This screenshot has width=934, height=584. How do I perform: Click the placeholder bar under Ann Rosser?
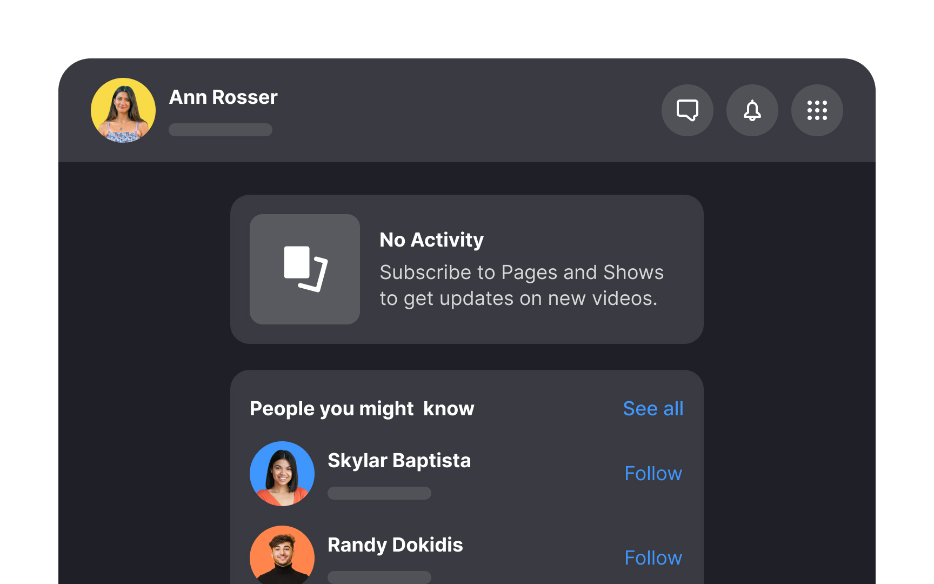pos(220,130)
